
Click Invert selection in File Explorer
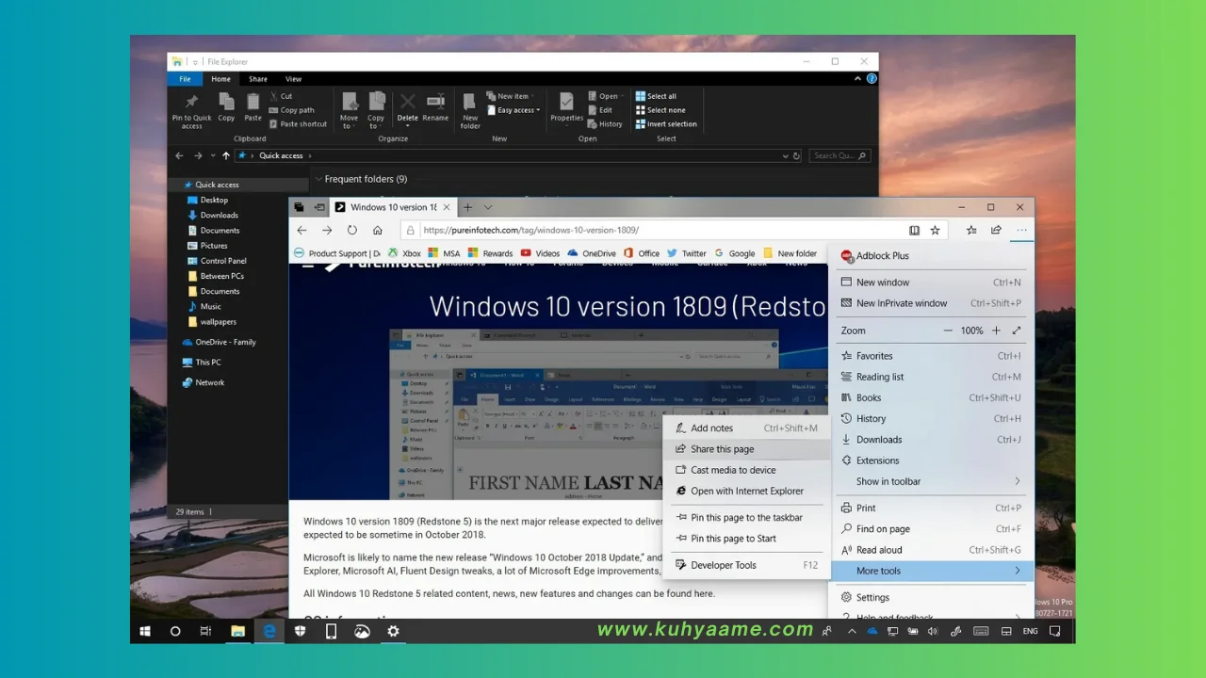(x=666, y=124)
